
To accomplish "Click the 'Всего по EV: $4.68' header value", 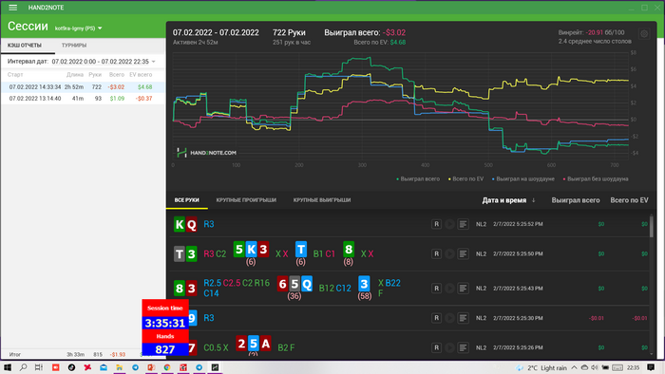I will click(380, 43).
